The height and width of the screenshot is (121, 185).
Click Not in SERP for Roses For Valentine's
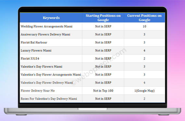pos(103,99)
